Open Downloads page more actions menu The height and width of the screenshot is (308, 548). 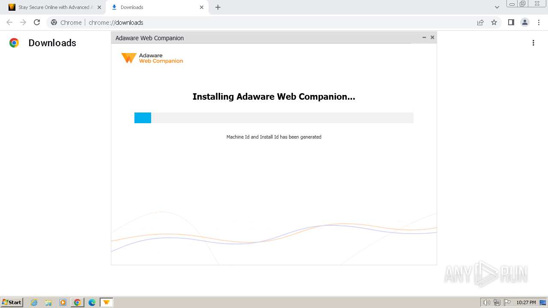coord(533,43)
